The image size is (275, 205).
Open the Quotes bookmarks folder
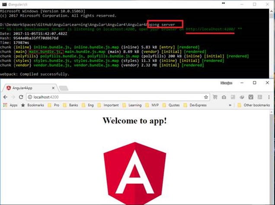[171, 105]
